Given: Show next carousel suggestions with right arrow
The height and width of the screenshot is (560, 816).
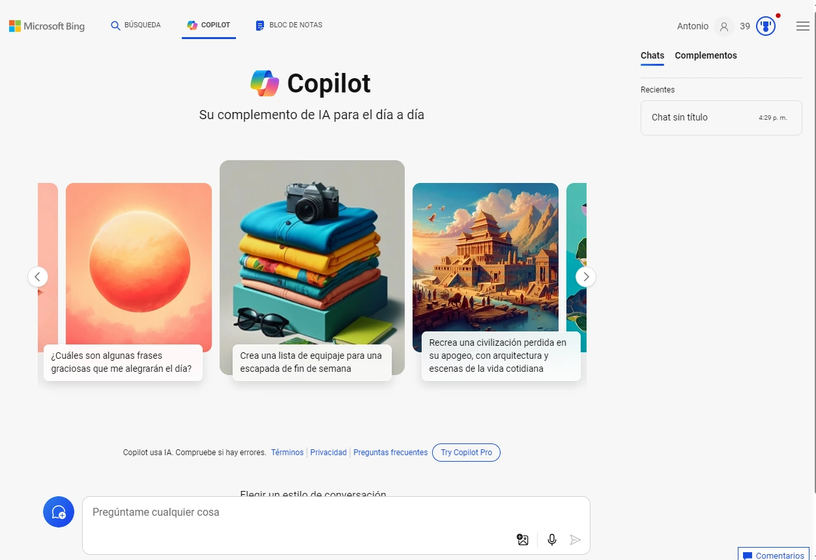Looking at the screenshot, I should pos(586,277).
